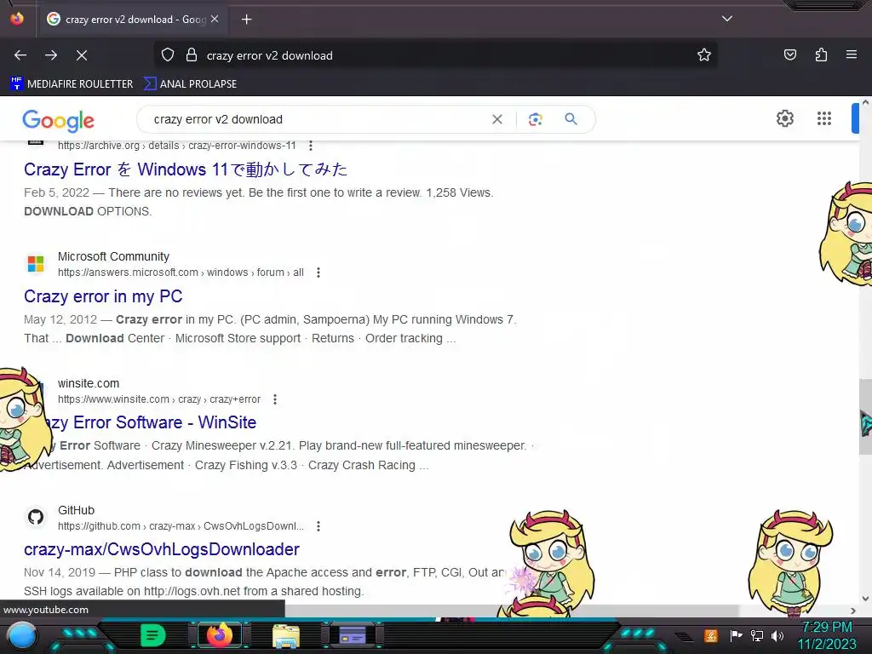The width and height of the screenshot is (872, 654).
Task: Switch to Firefox in taskbar
Action: (x=220, y=635)
